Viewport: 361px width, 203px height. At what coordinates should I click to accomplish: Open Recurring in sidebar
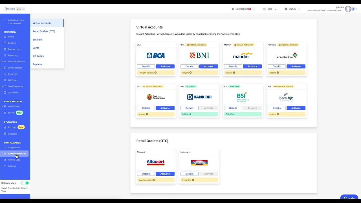click(x=13, y=74)
